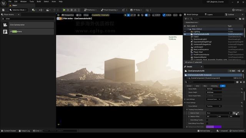This screenshot has height=138, width=246.
Task: Click the save current level icon
Action: 3,10
